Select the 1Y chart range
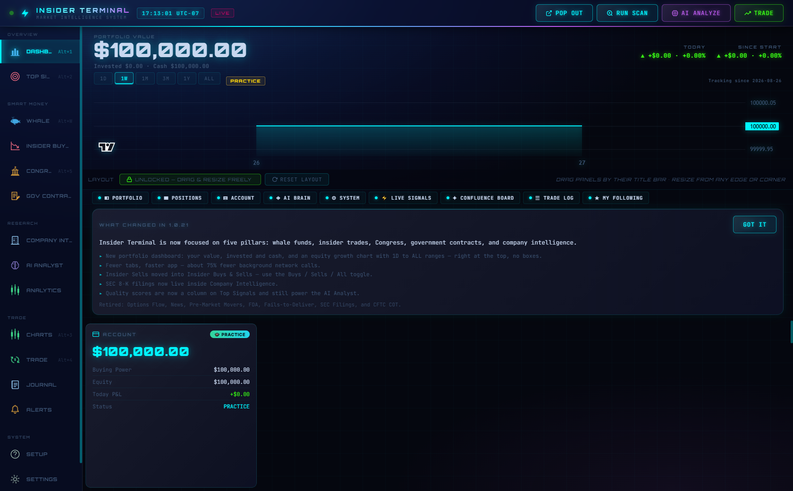The width and height of the screenshot is (793, 491). click(x=187, y=78)
